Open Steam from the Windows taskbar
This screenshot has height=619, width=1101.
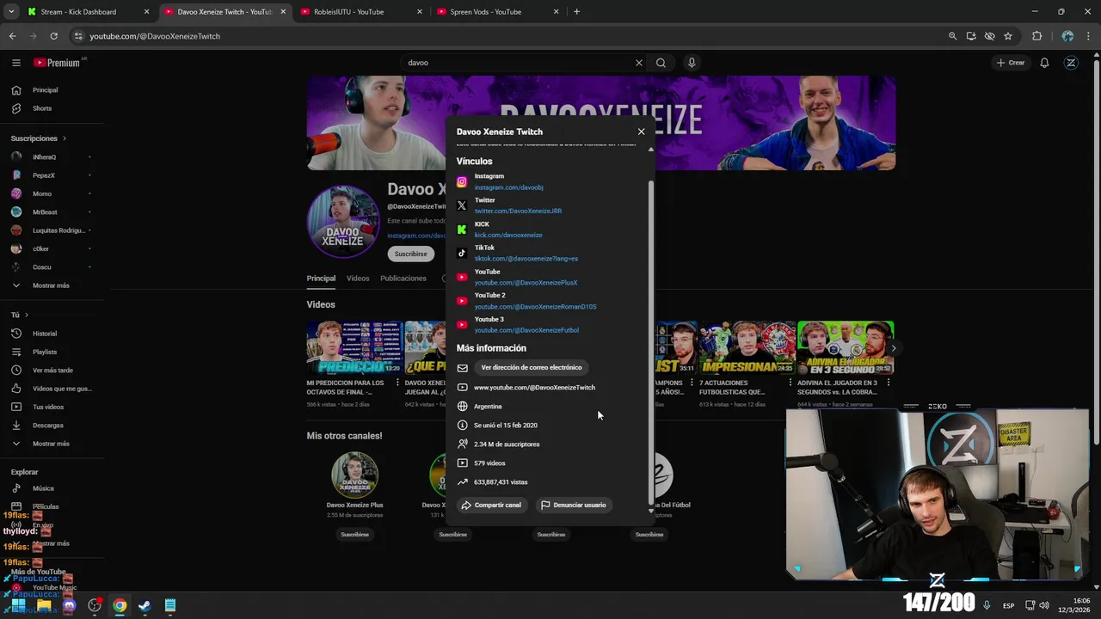[145, 605]
